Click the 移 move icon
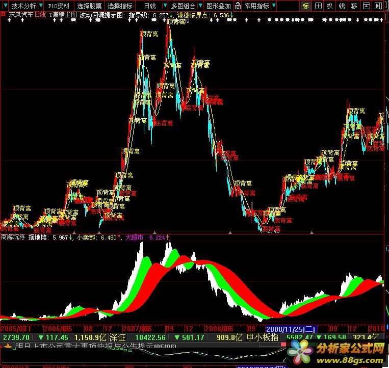The image size is (389, 368). point(354,6)
